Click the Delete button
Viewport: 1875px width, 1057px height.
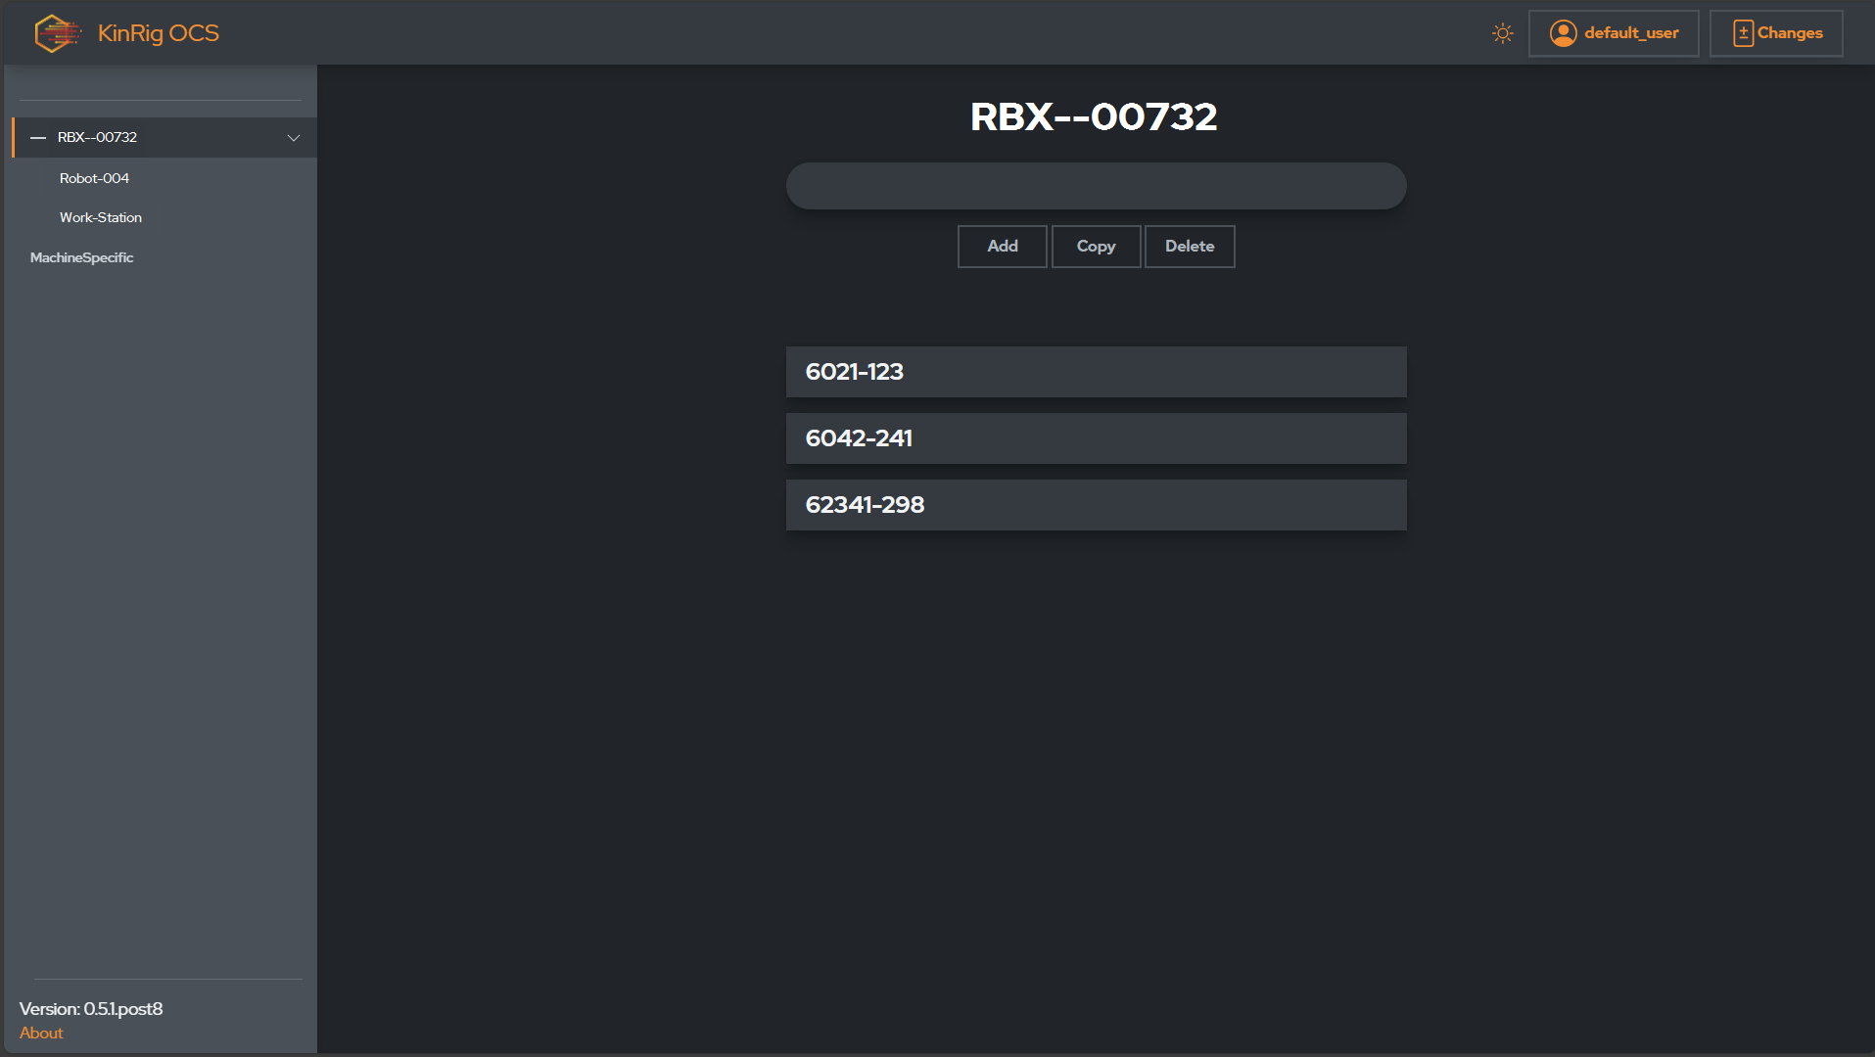(x=1189, y=246)
